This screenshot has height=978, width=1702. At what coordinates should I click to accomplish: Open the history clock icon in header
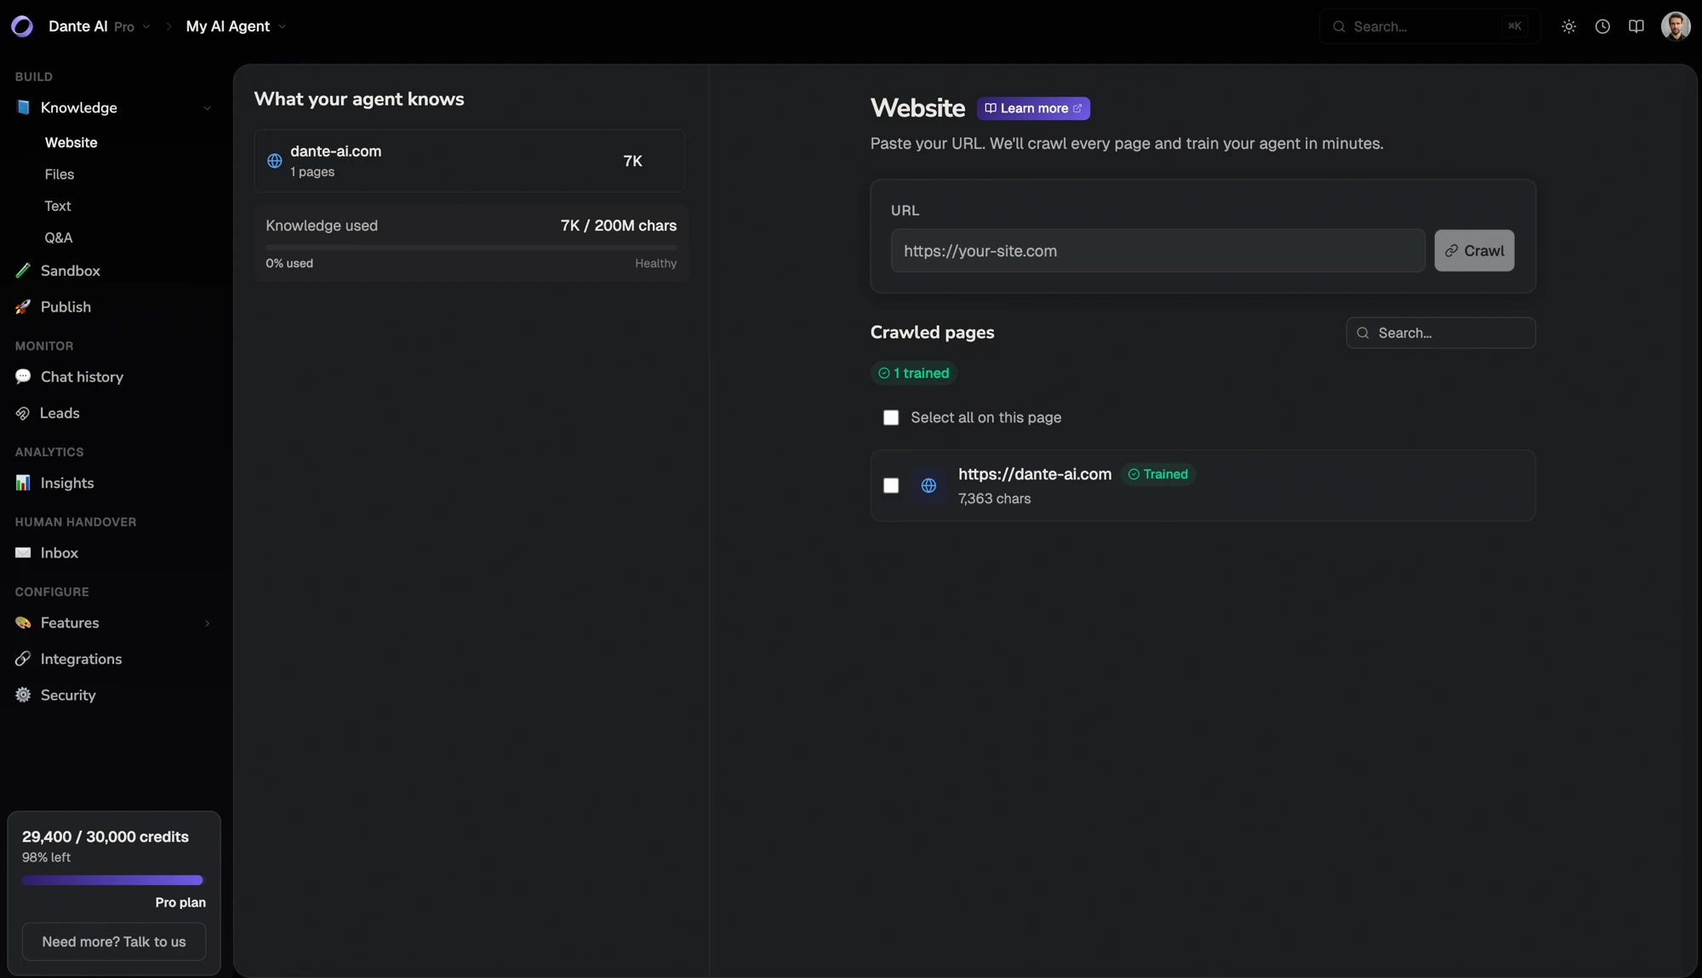tap(1602, 26)
